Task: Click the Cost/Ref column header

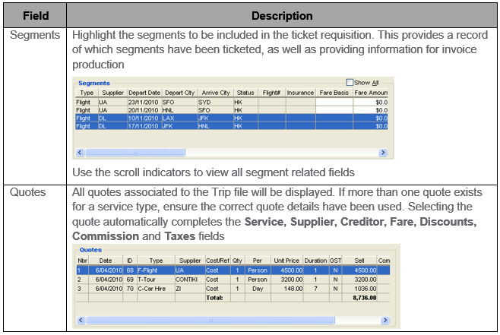Action: click(218, 261)
